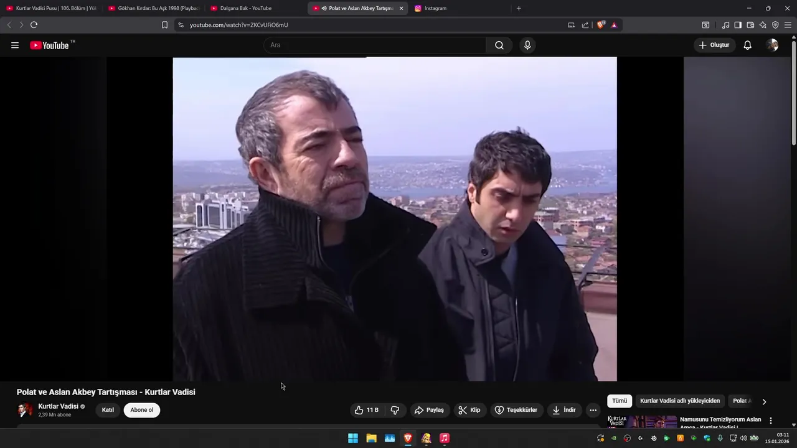Image resolution: width=797 pixels, height=448 pixels.
Task: Click the Katıl join button
Action: coord(108,410)
